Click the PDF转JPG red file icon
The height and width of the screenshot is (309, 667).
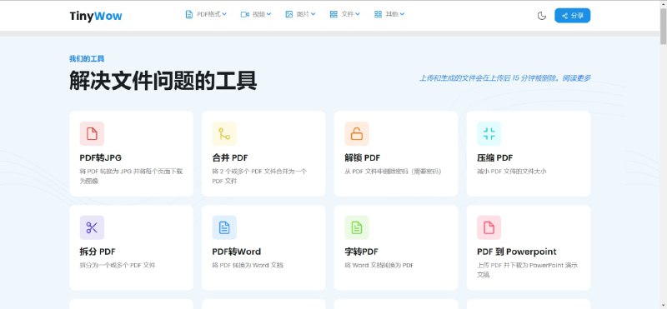(x=92, y=133)
